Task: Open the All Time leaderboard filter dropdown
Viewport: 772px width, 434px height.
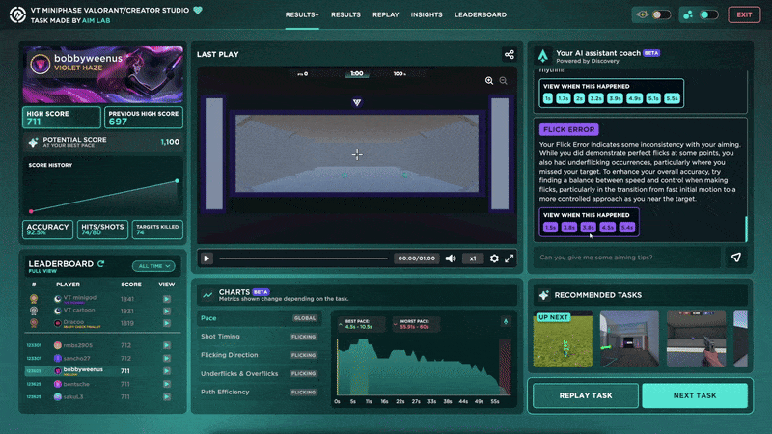Action: pyautogui.click(x=154, y=266)
